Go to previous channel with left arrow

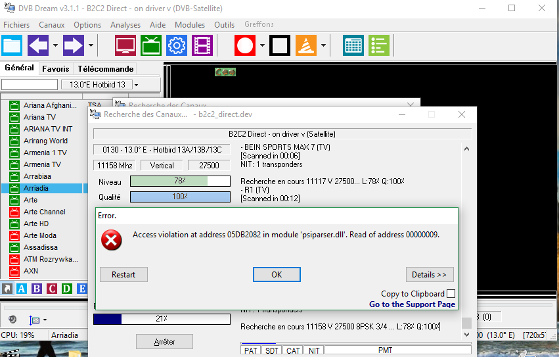tap(38, 45)
